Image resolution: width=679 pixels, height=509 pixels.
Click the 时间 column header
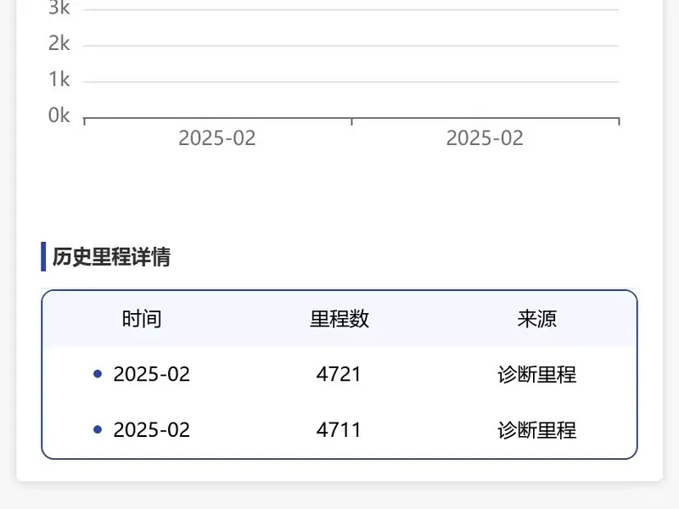[x=142, y=319]
